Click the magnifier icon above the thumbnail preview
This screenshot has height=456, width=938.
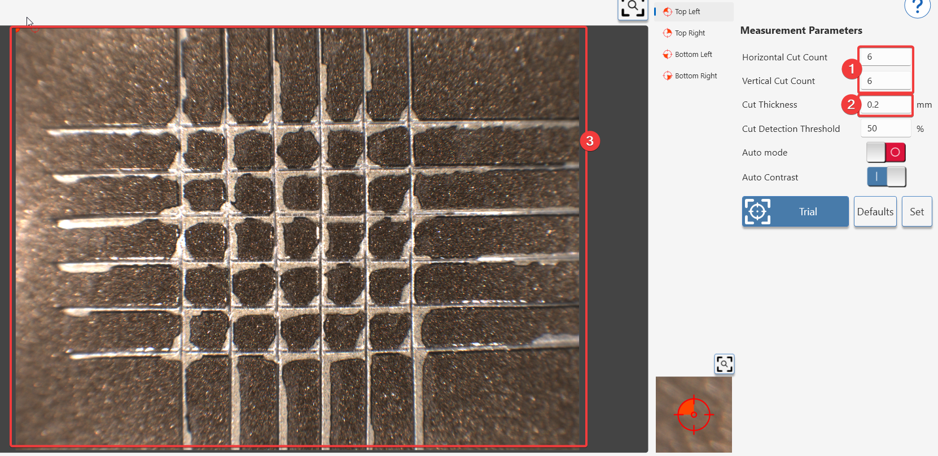pos(724,364)
